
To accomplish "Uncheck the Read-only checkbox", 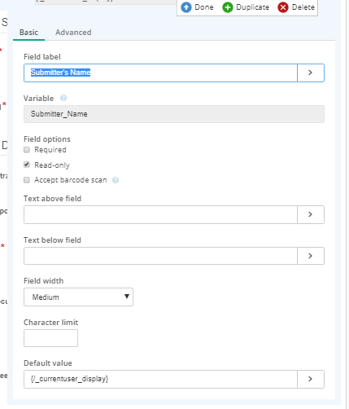I will tap(27, 165).
